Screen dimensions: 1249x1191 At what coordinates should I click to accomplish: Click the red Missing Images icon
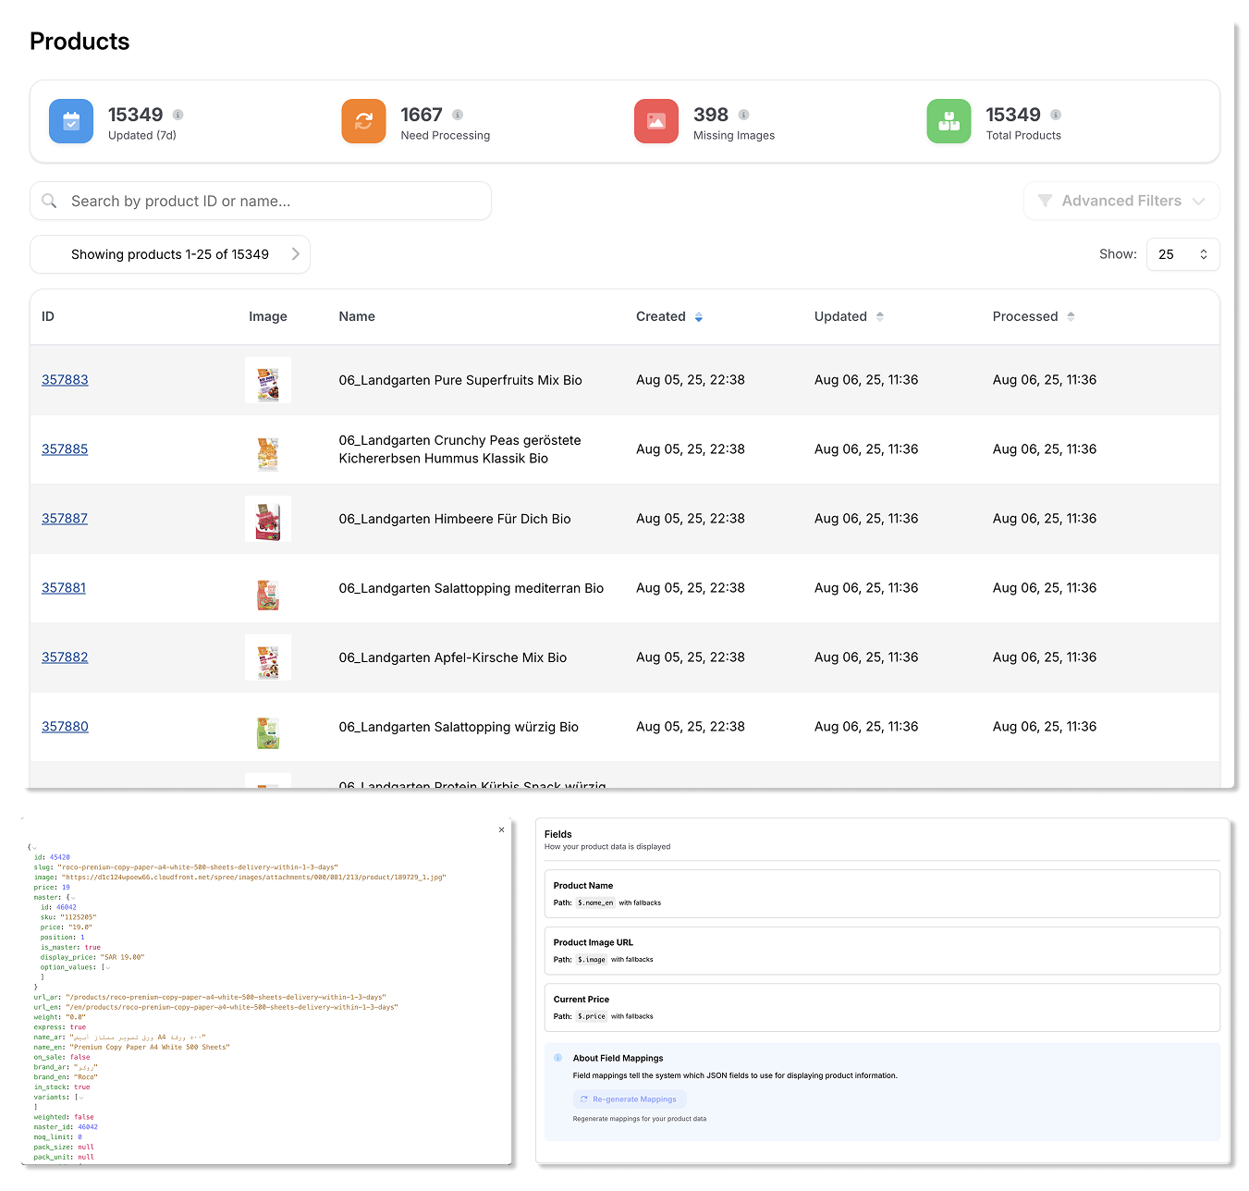point(656,121)
